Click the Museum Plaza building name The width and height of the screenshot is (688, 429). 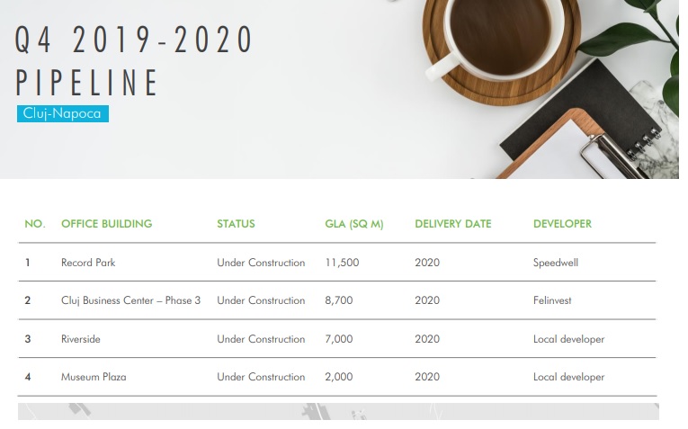(94, 377)
